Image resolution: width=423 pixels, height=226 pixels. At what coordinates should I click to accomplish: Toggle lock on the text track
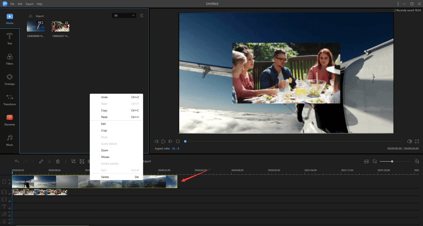coord(9,208)
